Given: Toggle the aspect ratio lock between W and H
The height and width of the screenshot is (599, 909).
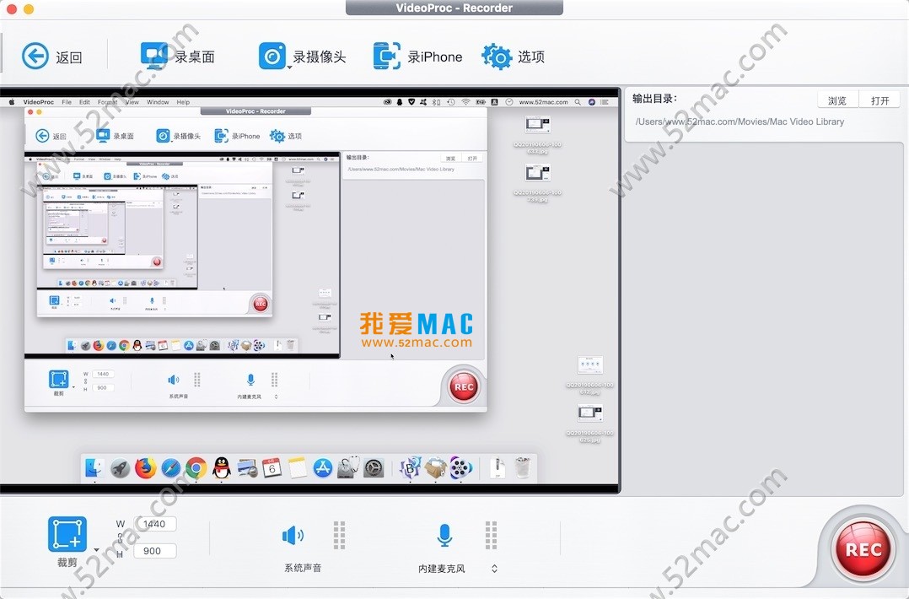Looking at the screenshot, I should pyautogui.click(x=120, y=538).
